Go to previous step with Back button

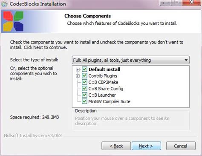click(x=116, y=146)
